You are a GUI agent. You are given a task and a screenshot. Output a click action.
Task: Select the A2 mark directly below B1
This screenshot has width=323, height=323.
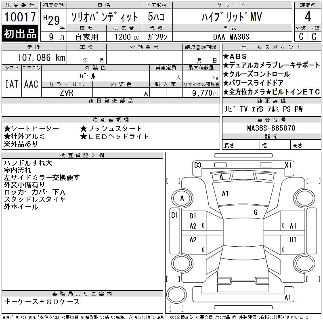[x=193, y=226]
